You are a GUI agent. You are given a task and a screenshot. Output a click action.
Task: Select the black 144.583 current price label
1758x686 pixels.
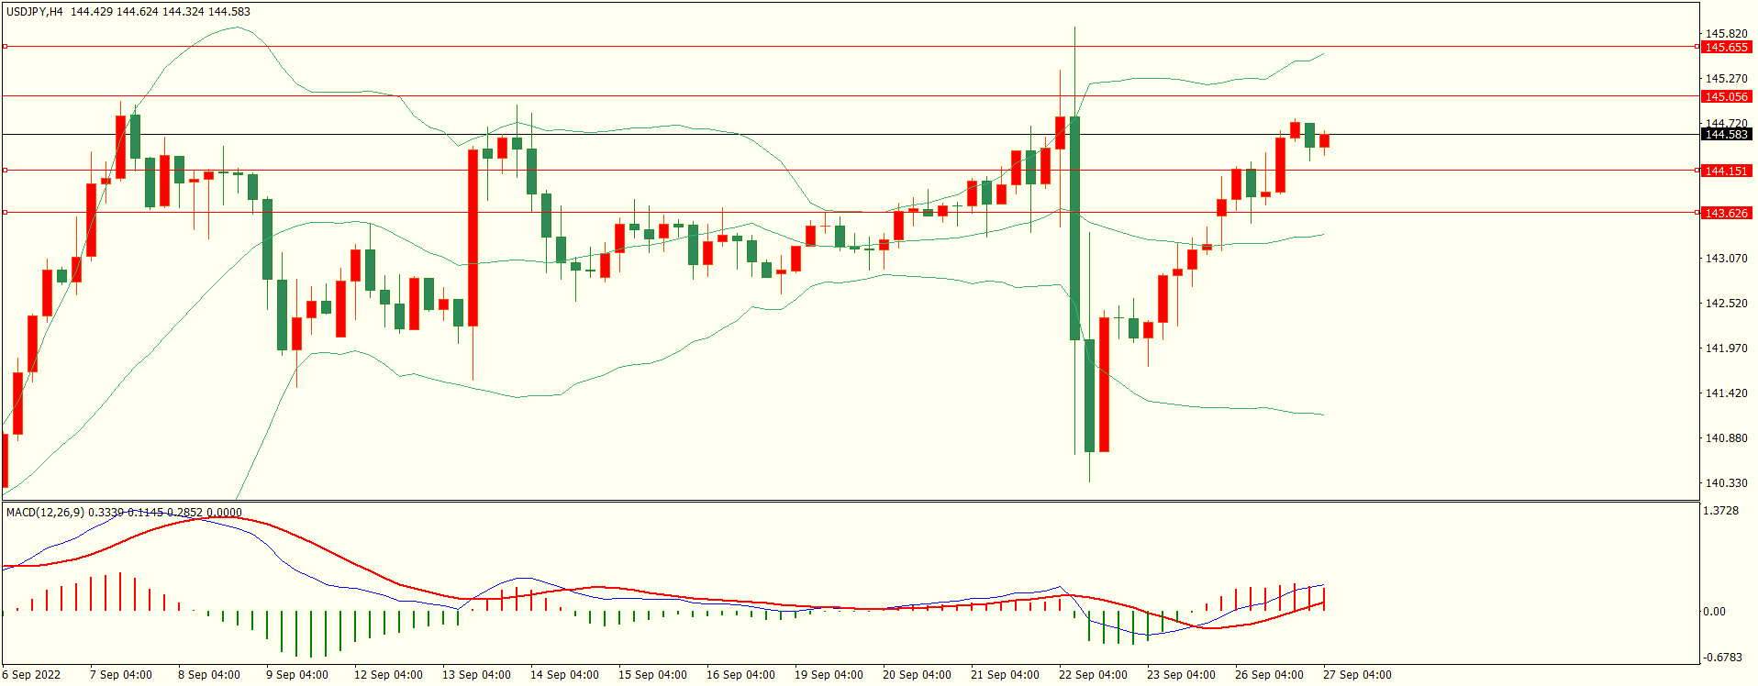coord(1726,135)
